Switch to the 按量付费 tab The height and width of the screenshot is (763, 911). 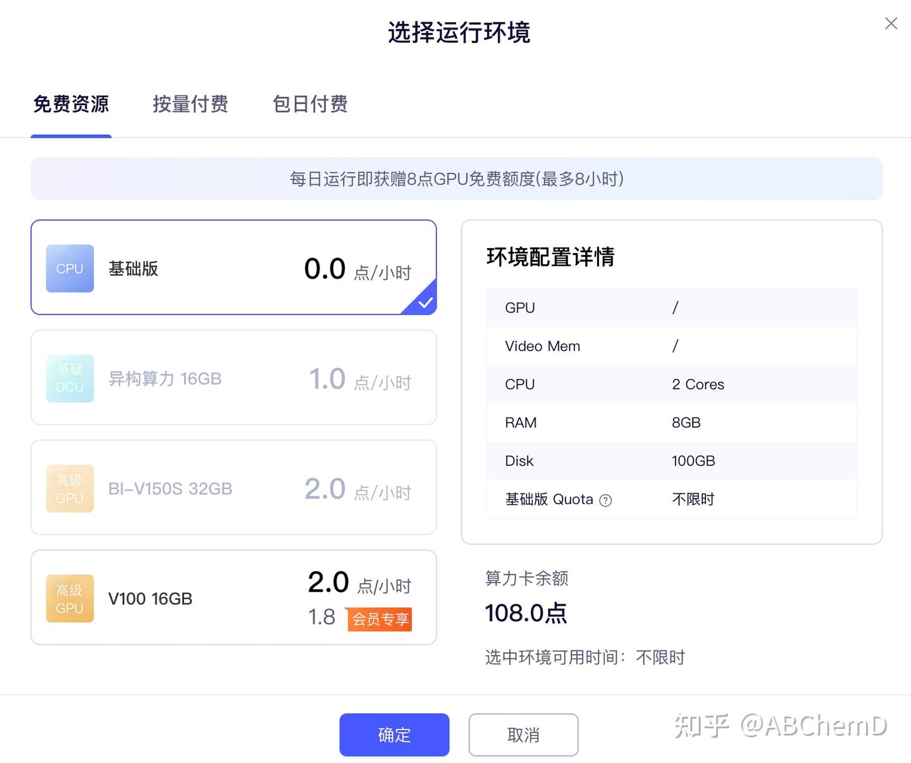tap(190, 104)
